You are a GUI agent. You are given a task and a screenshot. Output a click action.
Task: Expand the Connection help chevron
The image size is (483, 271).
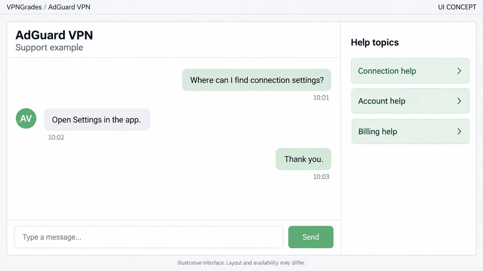[459, 71]
